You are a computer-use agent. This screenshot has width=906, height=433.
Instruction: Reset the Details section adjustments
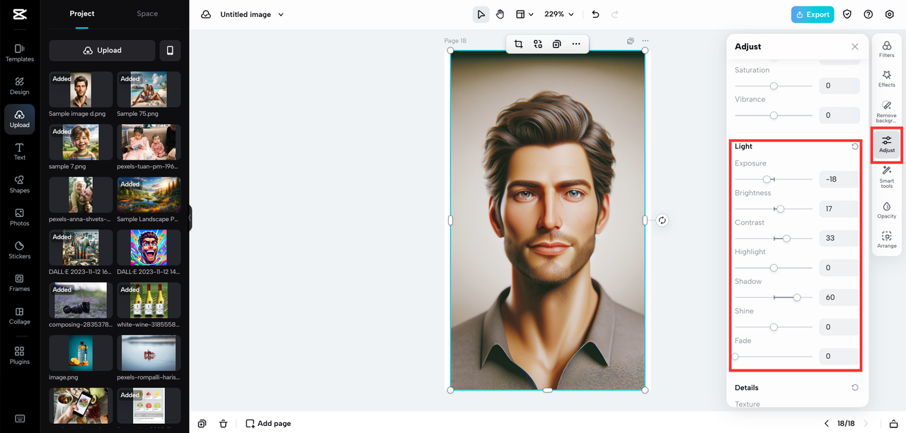click(855, 388)
